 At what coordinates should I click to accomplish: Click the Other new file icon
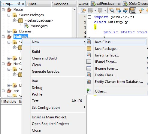pyautogui.click(x=89, y=91)
